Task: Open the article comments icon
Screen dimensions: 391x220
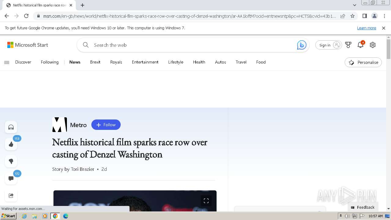Action: click(11, 178)
